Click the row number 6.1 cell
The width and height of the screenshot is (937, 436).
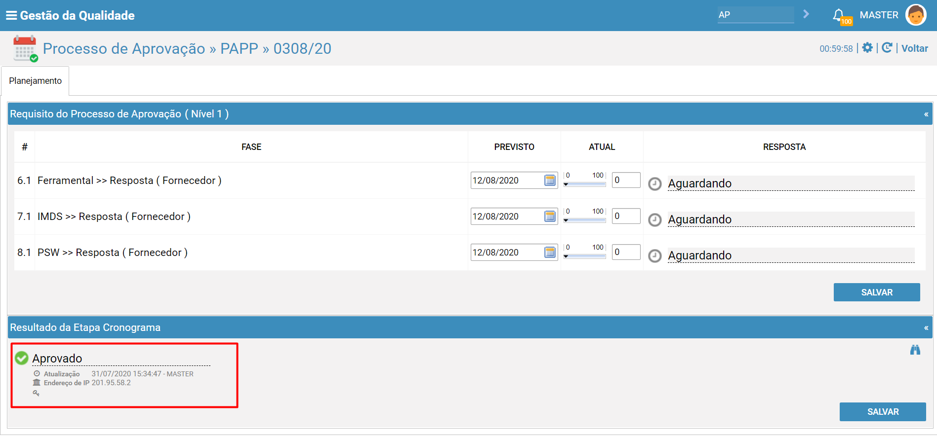coord(24,181)
